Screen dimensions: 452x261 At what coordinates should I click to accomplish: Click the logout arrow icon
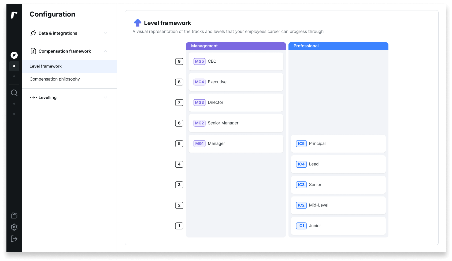(x=14, y=239)
